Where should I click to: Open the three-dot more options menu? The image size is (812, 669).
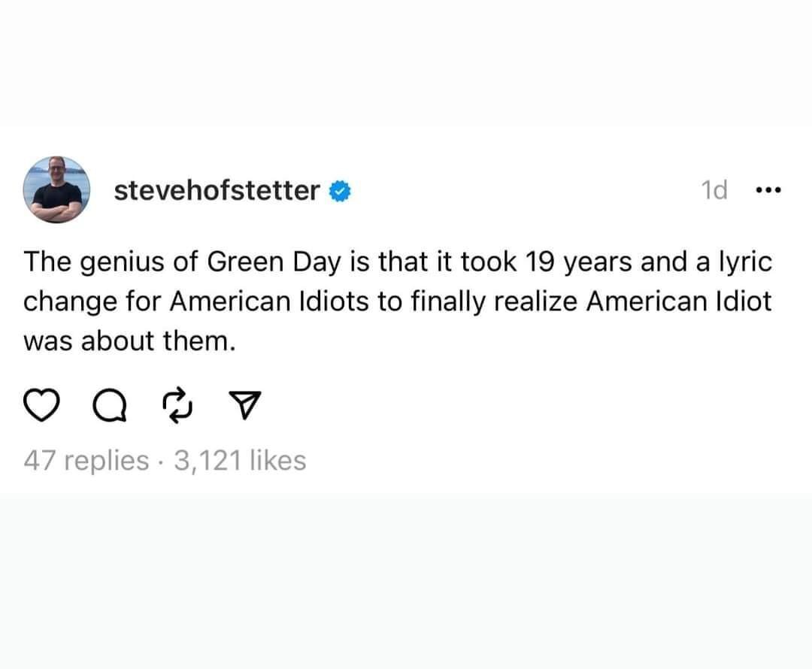click(x=768, y=191)
